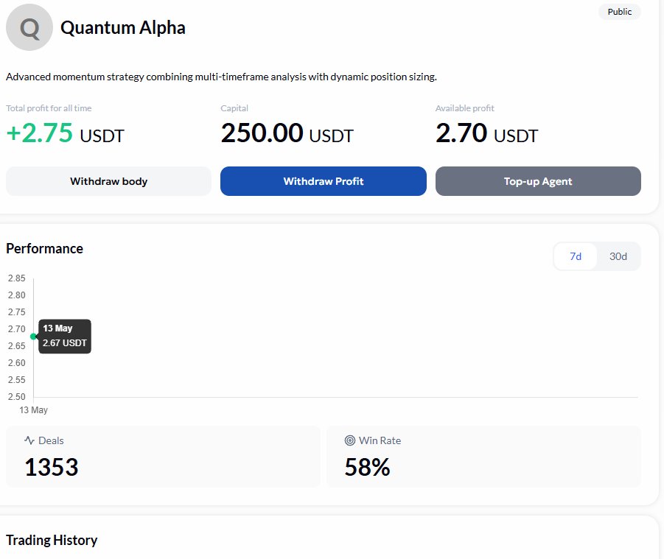Click the green data point on chart
Image resolution: width=664 pixels, height=559 pixels.
pos(33,337)
